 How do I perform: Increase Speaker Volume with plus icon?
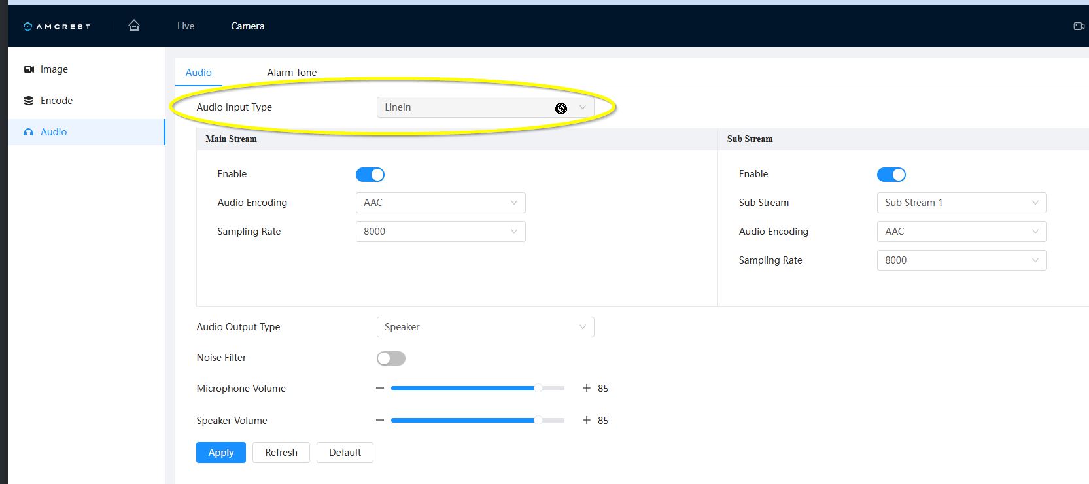(x=587, y=421)
